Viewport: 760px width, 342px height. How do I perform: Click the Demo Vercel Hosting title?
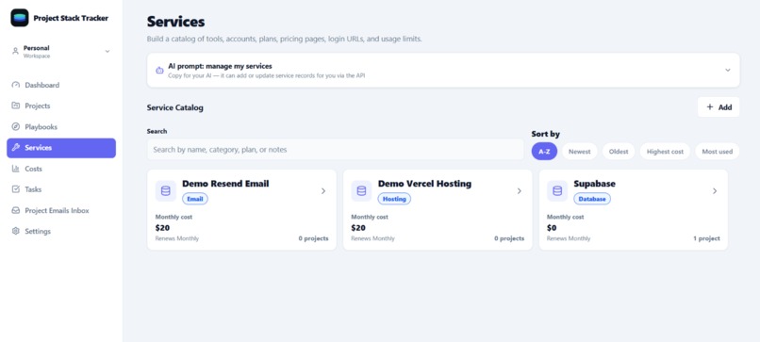pos(424,184)
